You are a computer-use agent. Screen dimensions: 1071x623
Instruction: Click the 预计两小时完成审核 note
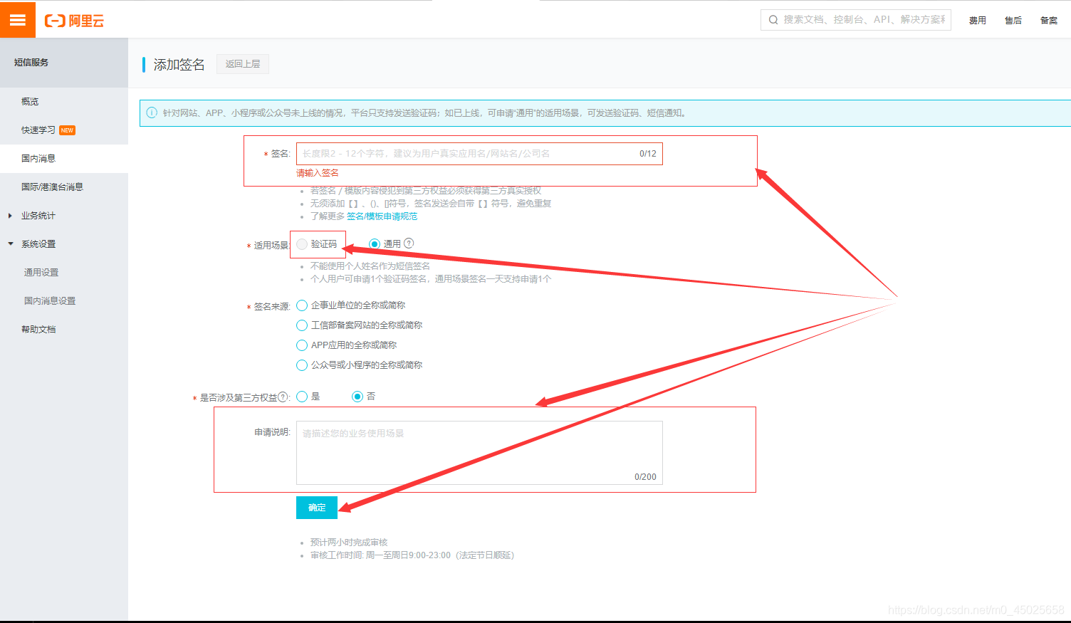pyautogui.click(x=349, y=543)
